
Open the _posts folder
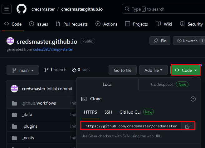coord(28,138)
